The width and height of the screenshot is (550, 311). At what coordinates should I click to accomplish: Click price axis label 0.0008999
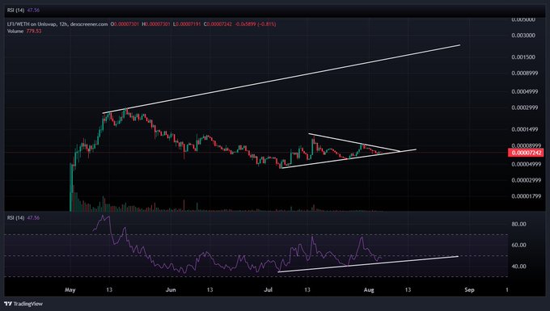coord(524,74)
